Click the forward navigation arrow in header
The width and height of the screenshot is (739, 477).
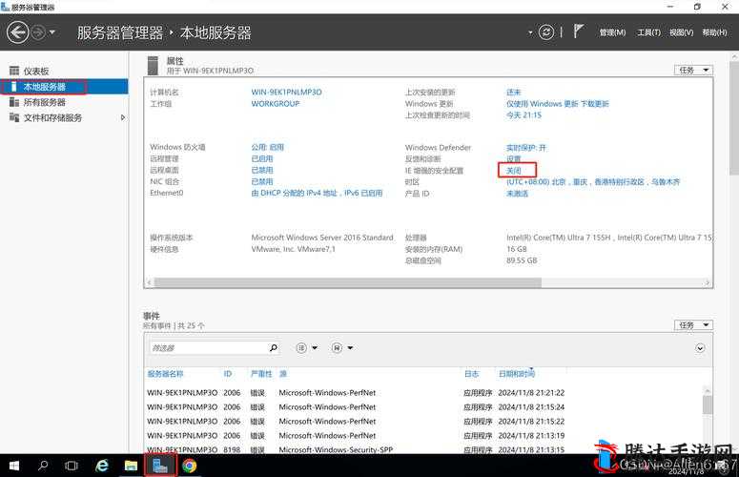click(x=39, y=32)
